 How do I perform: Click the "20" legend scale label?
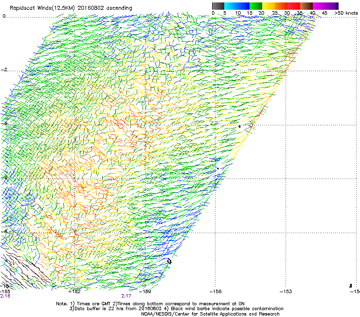[x=261, y=13]
